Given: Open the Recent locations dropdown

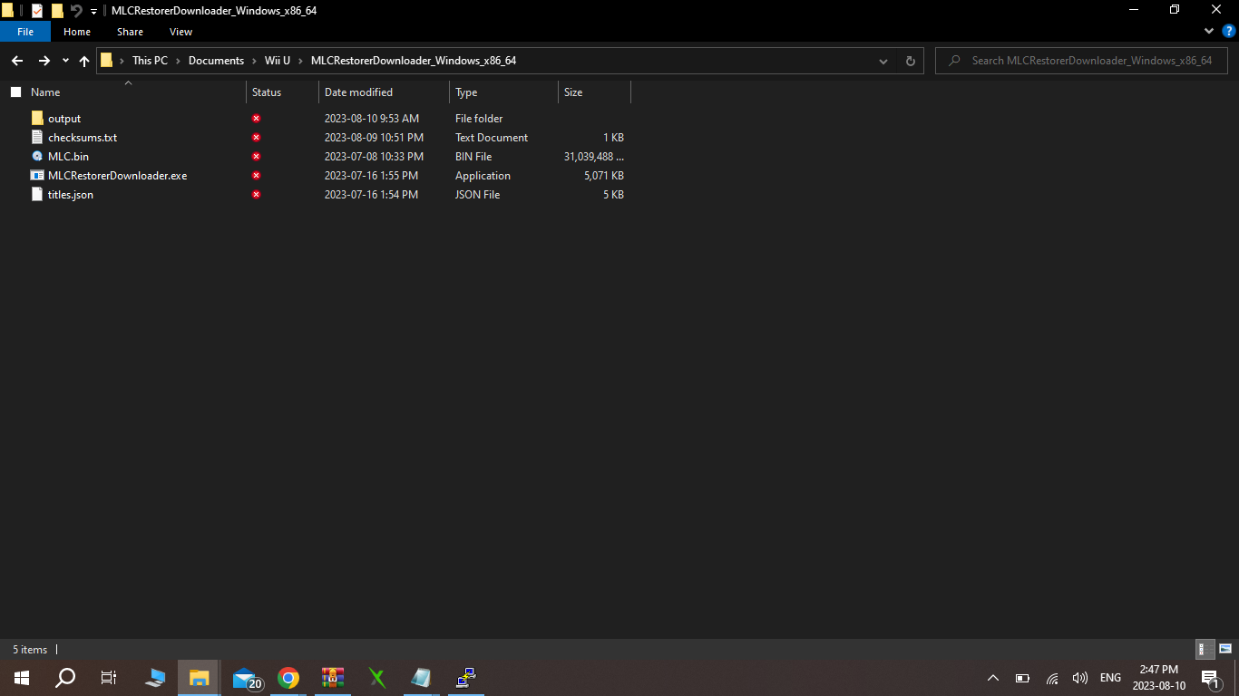Looking at the screenshot, I should click(65, 61).
